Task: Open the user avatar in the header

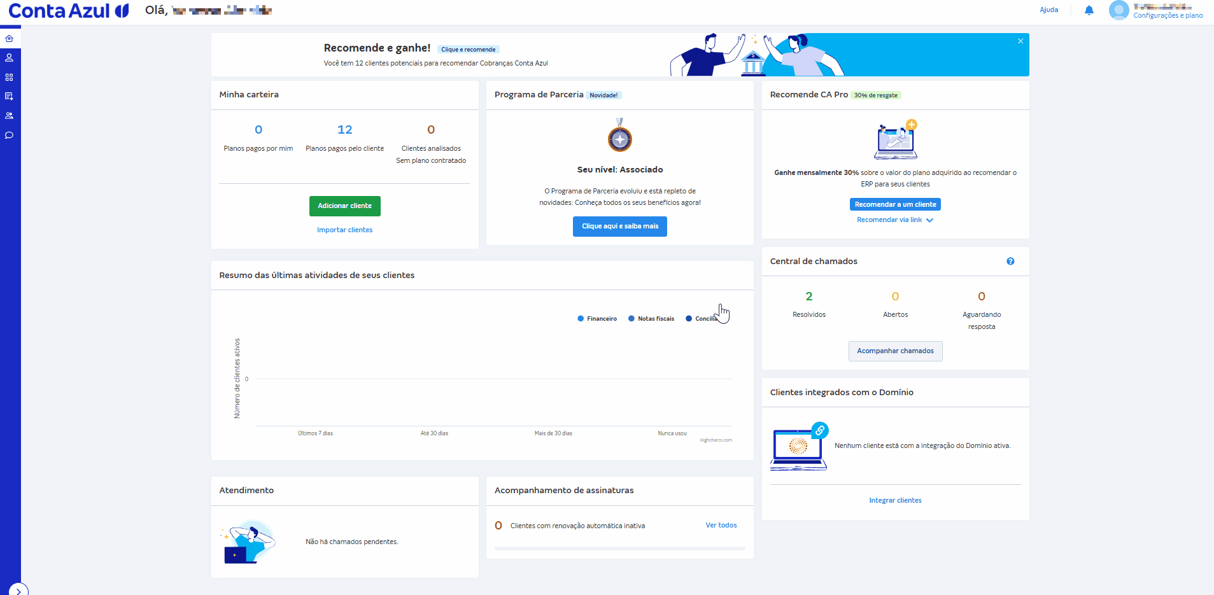Action: [x=1119, y=10]
